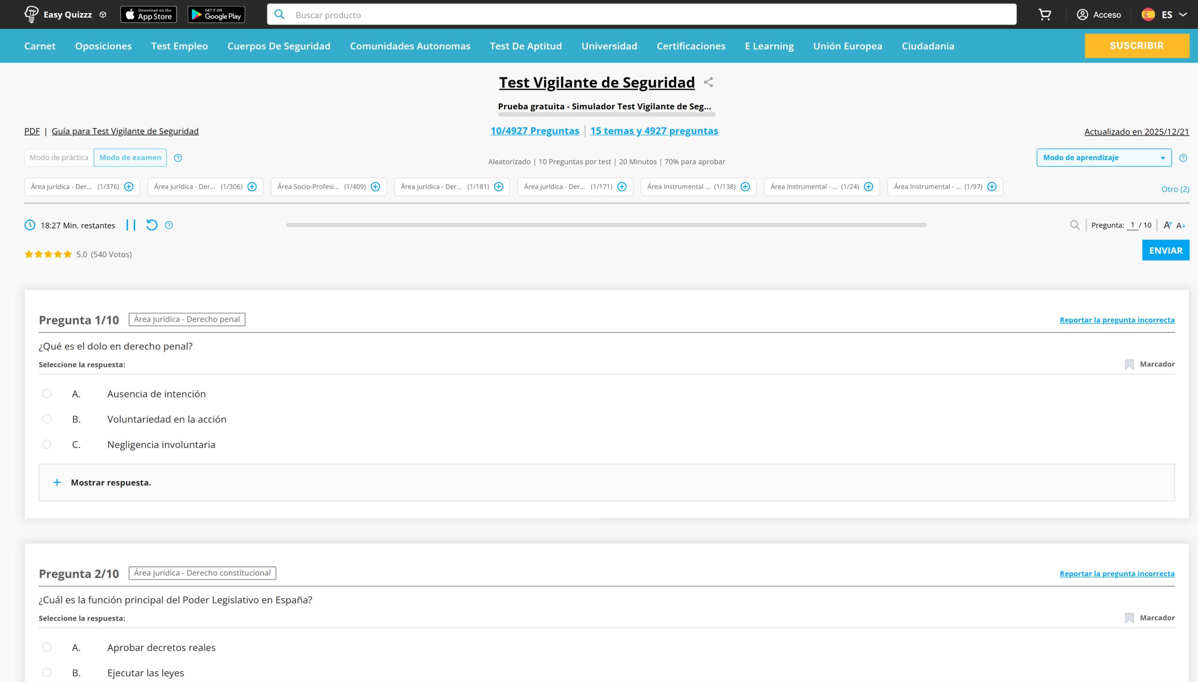Choose option C Negligencia involuntaria
The height and width of the screenshot is (682, 1198).
click(x=47, y=444)
